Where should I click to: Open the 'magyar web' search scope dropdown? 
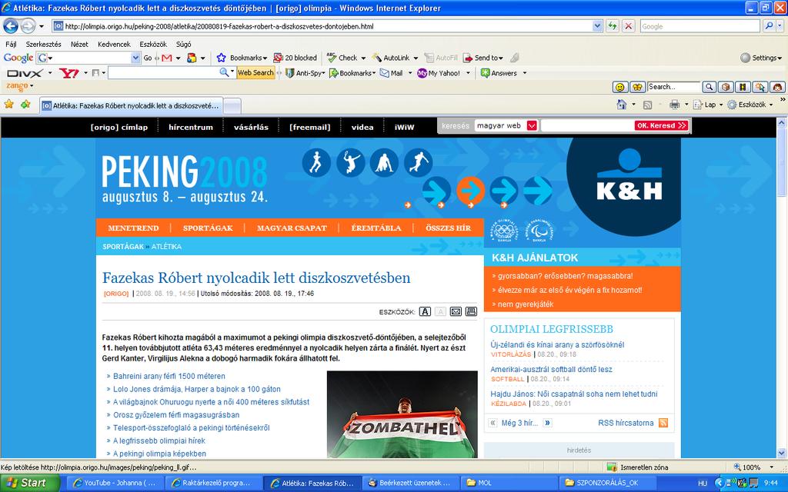pyautogui.click(x=532, y=125)
